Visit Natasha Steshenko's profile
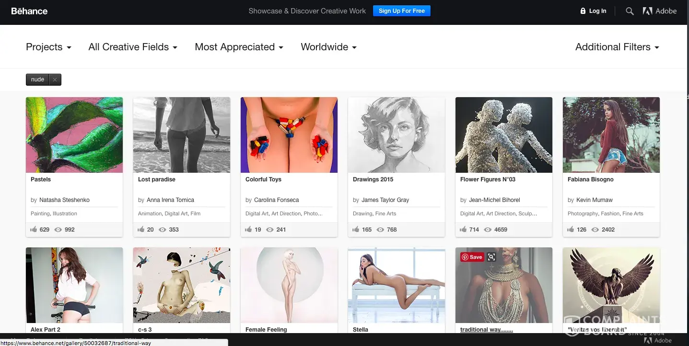 (64, 200)
